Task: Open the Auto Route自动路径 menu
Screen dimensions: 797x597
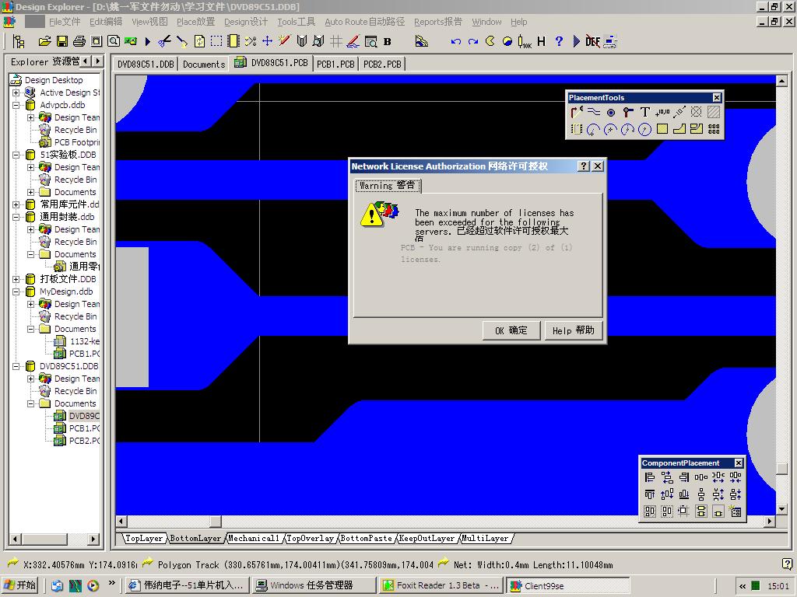Action: [x=364, y=22]
